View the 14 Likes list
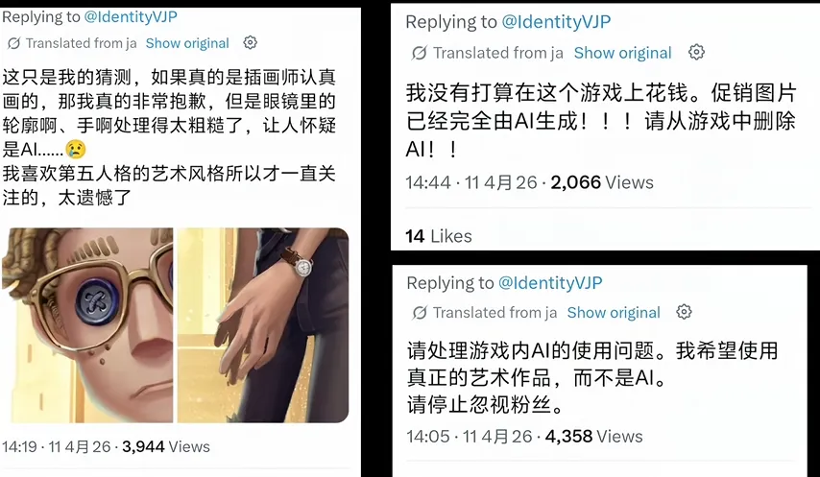Screen dimensions: 820x477 (438, 236)
